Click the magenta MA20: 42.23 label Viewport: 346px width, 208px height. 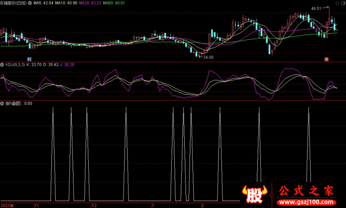coord(90,3)
